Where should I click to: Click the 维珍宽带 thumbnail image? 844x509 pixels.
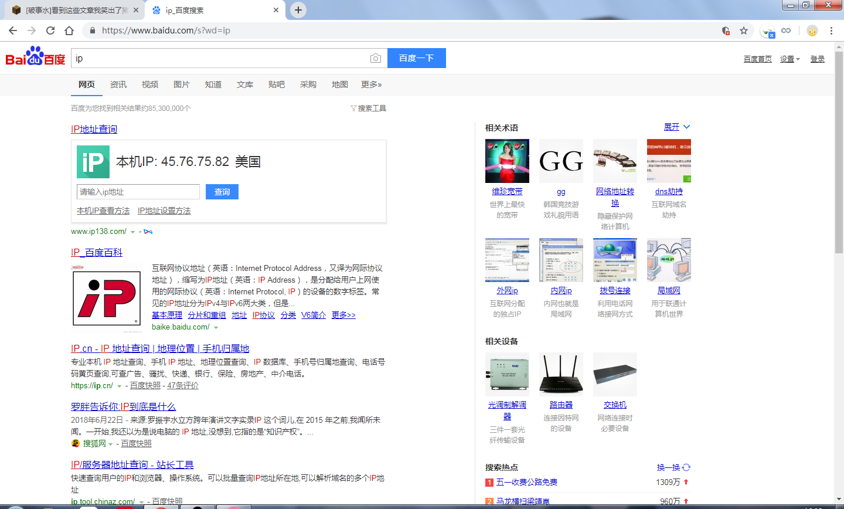tap(507, 161)
